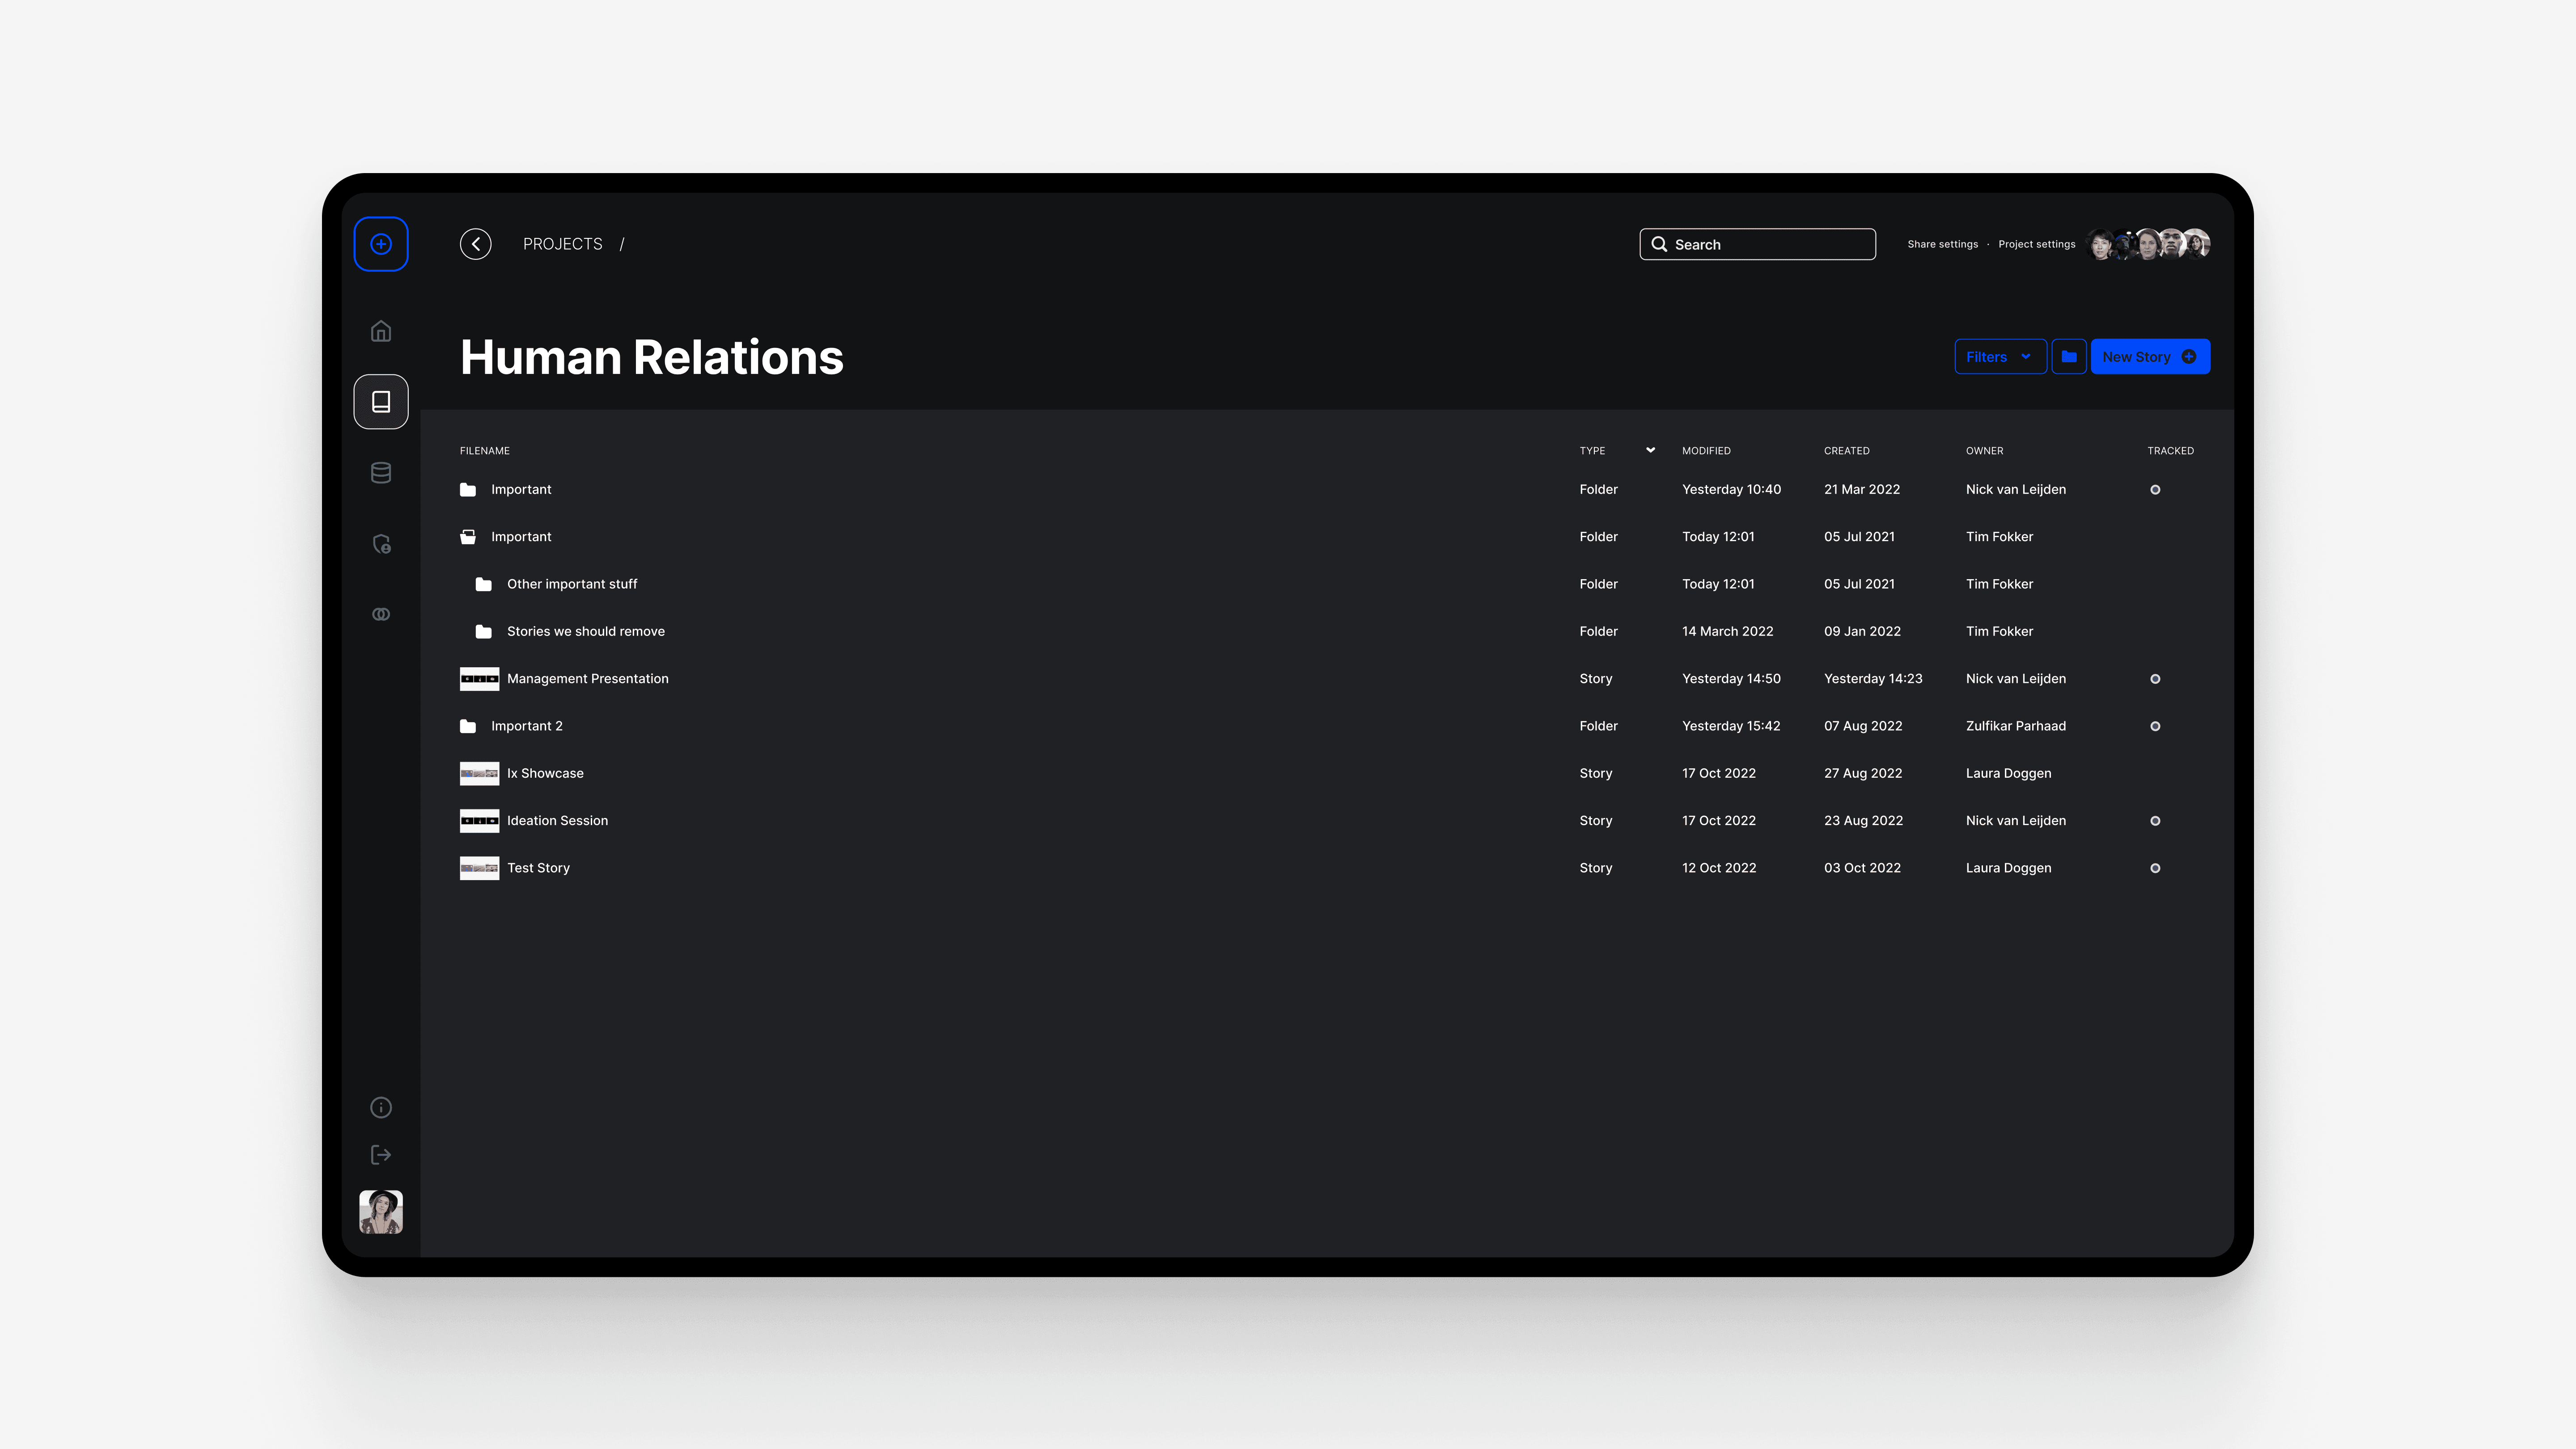Click the log out icon in the sidebar
The height and width of the screenshot is (1449, 2576).
tap(381, 1155)
